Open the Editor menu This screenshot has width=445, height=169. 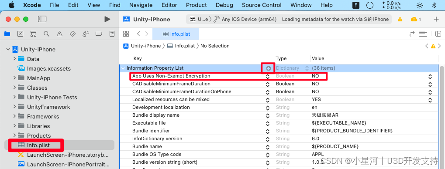(169, 5)
